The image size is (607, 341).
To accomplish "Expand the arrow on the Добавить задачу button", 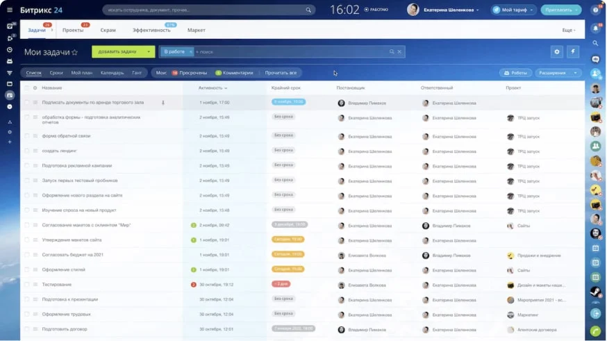I will [x=148, y=52].
